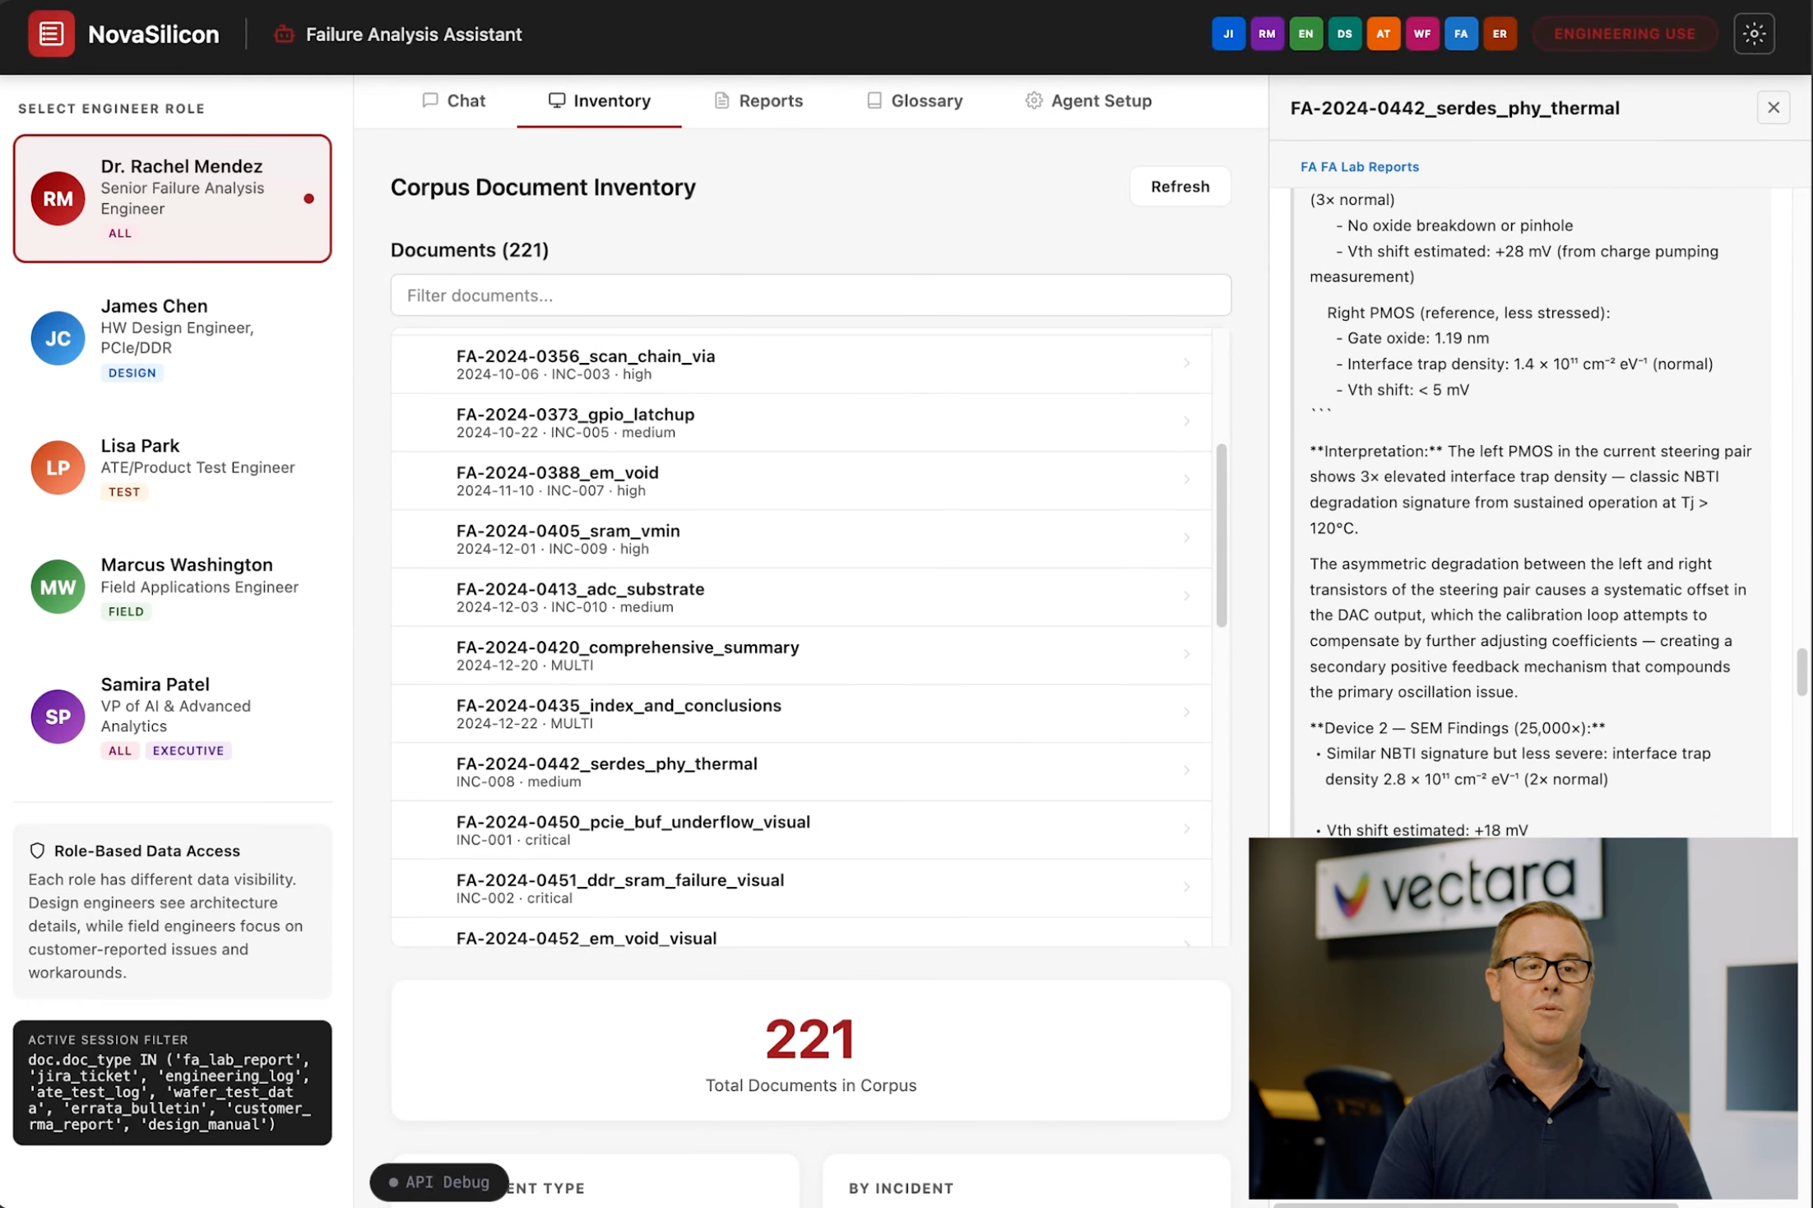Select Marcus Washington Field Applications role
Image resolution: width=1813 pixels, height=1208 pixels.
(x=172, y=587)
